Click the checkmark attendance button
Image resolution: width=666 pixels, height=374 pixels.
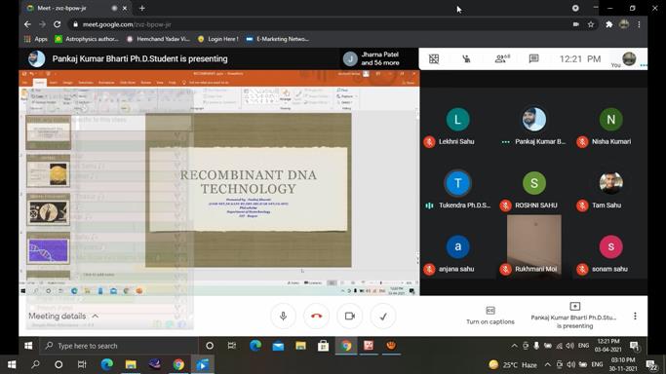pyautogui.click(x=383, y=316)
